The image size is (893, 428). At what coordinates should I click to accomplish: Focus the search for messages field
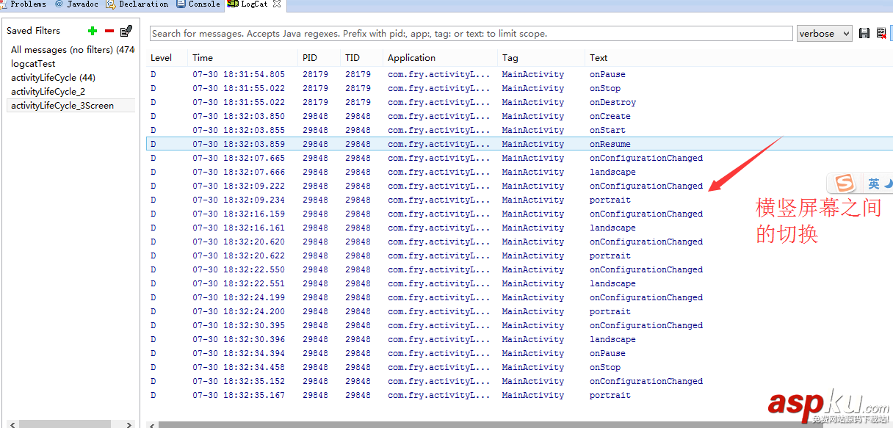pyautogui.click(x=471, y=34)
